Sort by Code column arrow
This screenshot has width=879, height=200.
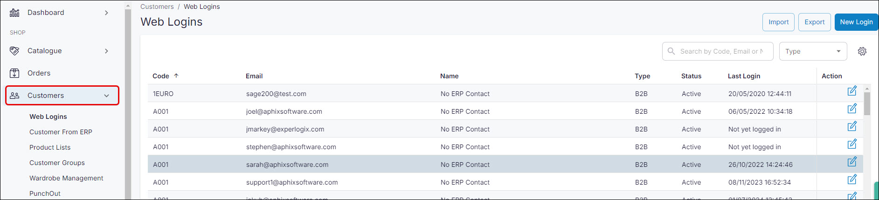pos(176,76)
